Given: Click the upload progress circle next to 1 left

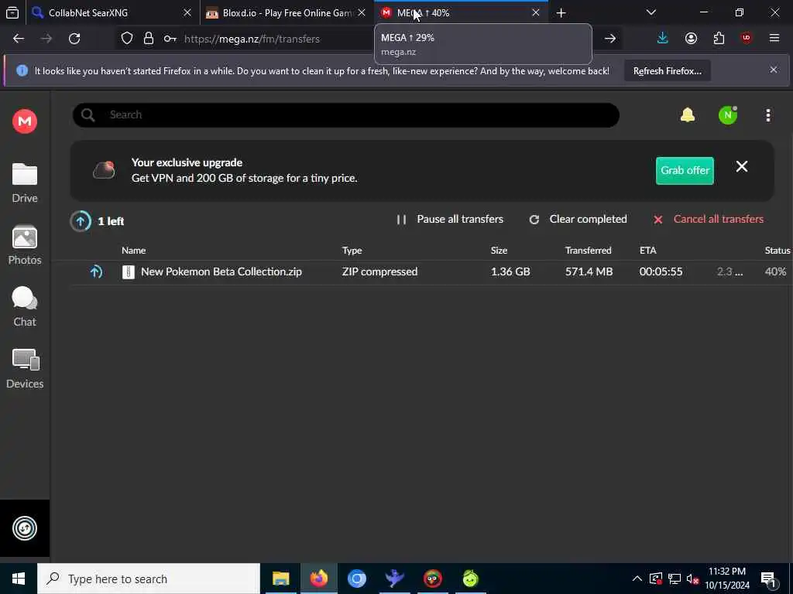Looking at the screenshot, I should point(81,220).
